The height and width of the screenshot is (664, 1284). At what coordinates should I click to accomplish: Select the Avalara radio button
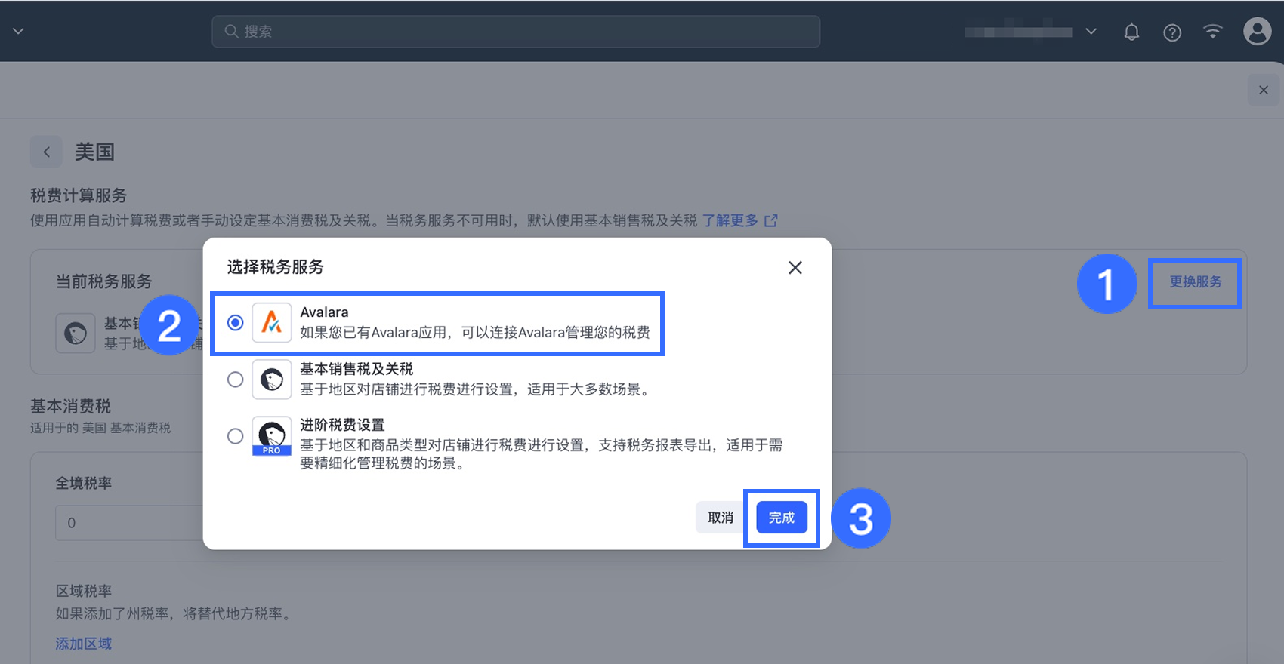(x=236, y=323)
